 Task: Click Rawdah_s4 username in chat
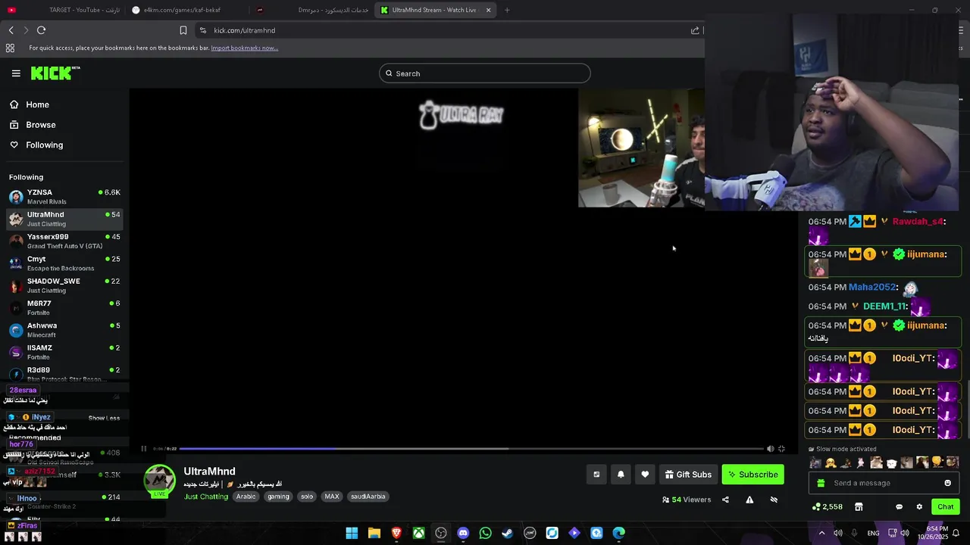click(x=918, y=222)
